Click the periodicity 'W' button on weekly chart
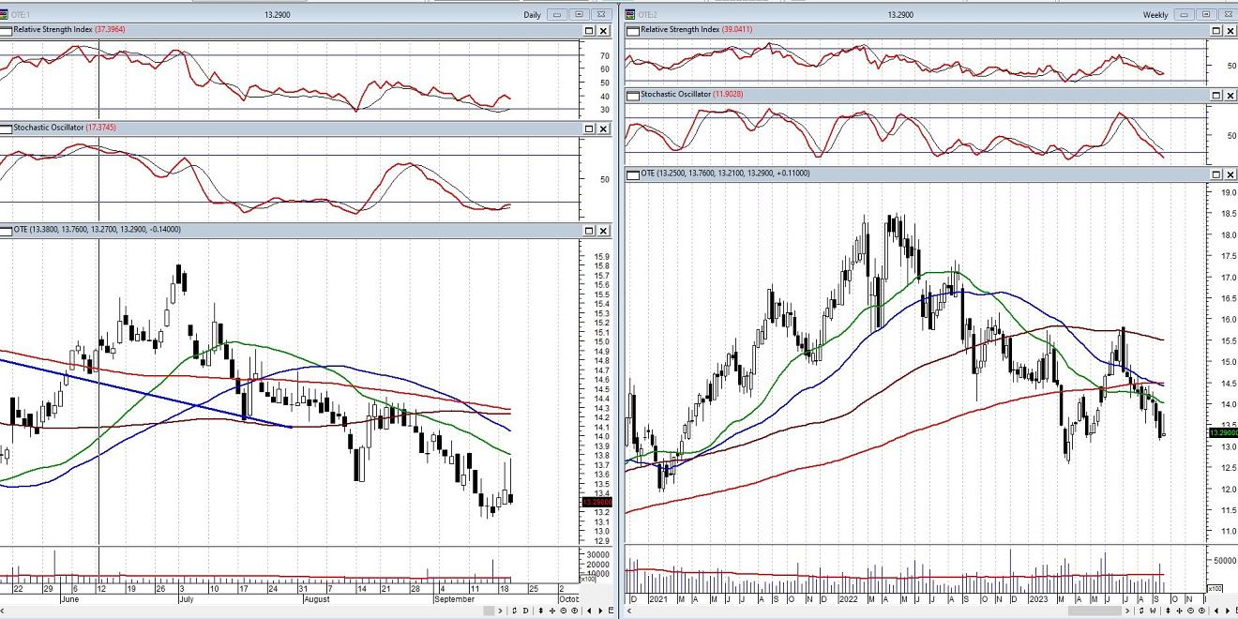This screenshot has height=619, width=1238. (1152, 611)
